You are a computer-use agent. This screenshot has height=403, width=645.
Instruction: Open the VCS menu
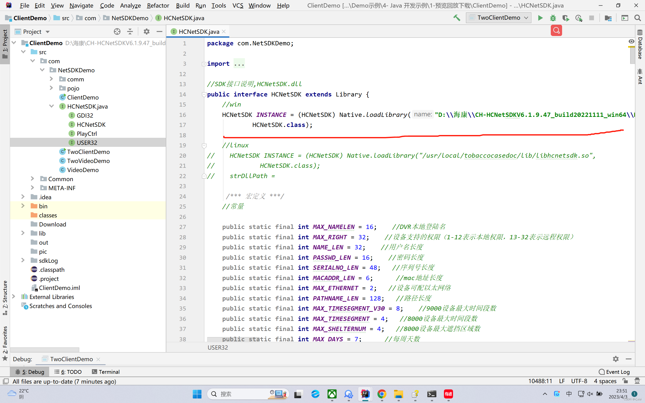point(238,5)
